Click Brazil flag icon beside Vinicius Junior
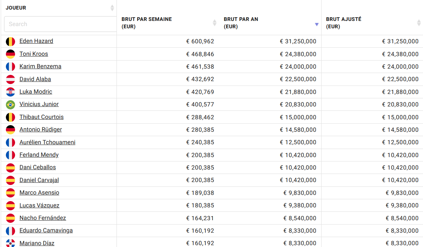Screen dimensions: 423x247 pyautogui.click(x=11, y=105)
